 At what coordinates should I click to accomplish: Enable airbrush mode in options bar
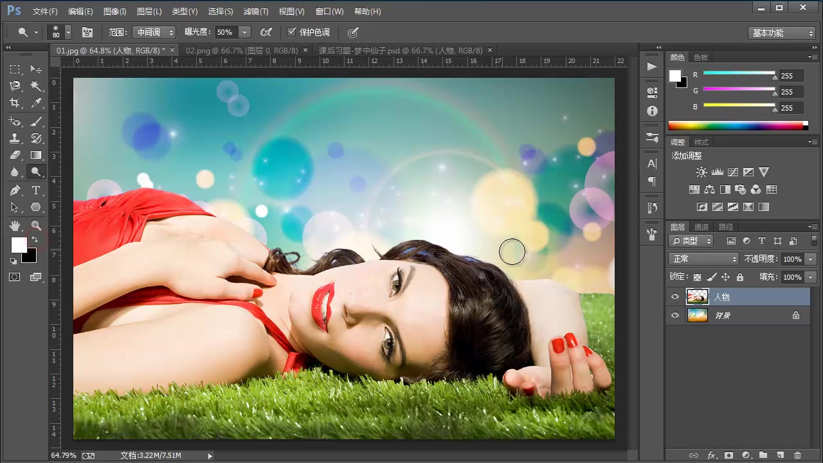coord(266,32)
